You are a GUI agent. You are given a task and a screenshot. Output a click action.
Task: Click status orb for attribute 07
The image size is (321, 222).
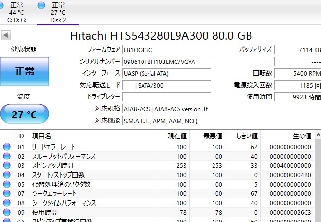(x=7, y=193)
